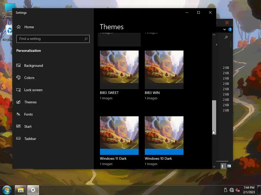Click the Home house icon
Image resolution: width=261 pixels, height=195 pixels.
pyautogui.click(x=18, y=27)
